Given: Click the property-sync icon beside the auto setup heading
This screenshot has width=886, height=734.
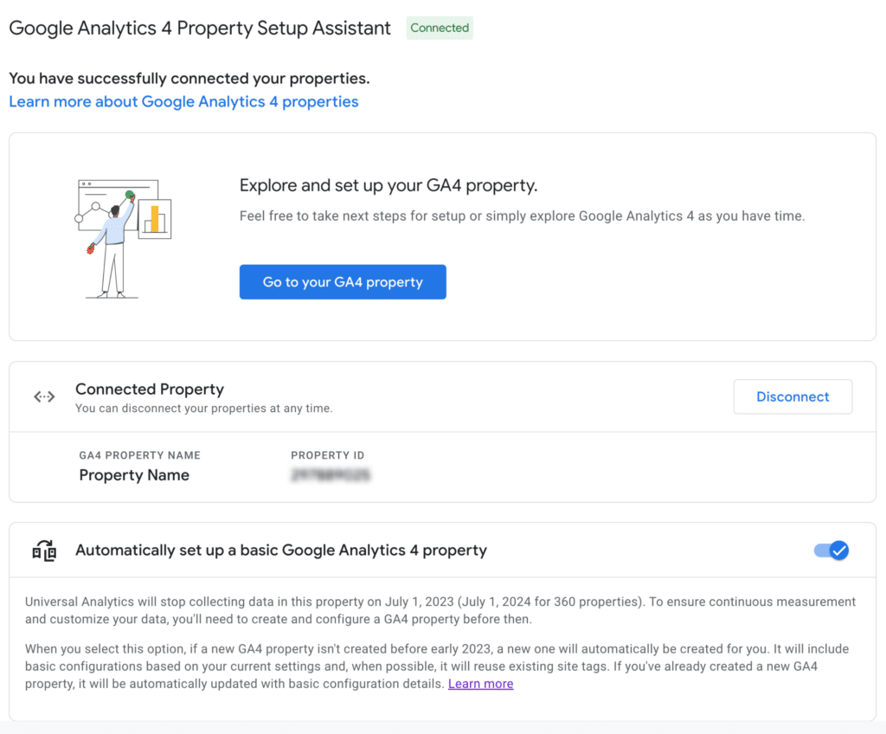Looking at the screenshot, I should (43, 550).
